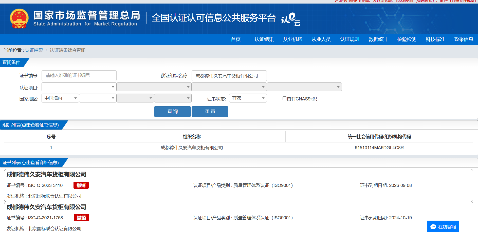Click the 重置 reset button
Viewport: 478px width, 232px height.
click(x=210, y=112)
